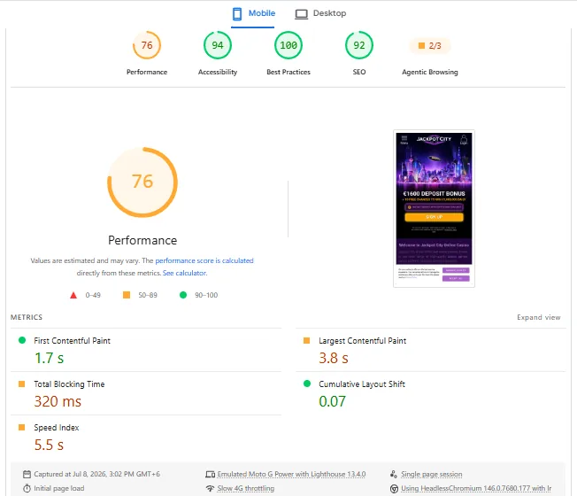The width and height of the screenshot is (577, 496).
Task: Click the green dot beside First Contentful Paint
Action: 22,340
